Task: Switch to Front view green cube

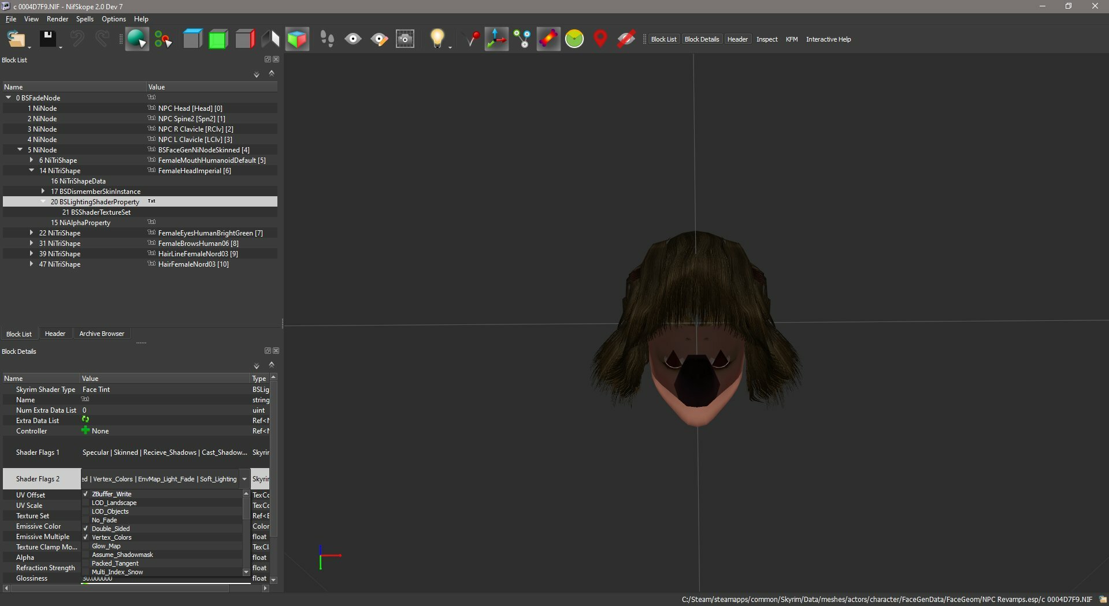Action: (218, 39)
